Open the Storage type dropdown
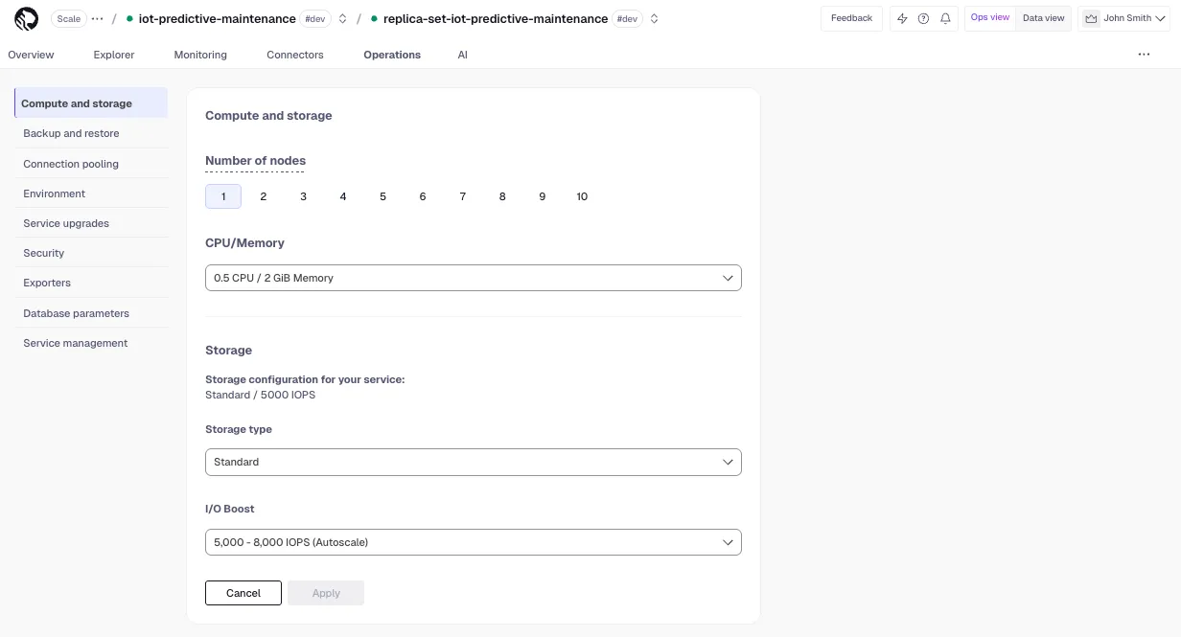This screenshot has width=1181, height=637. [474, 462]
